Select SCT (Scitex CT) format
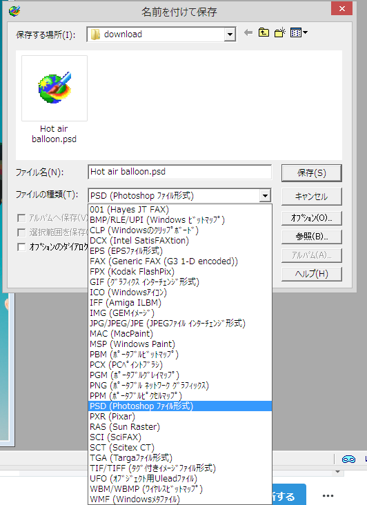 (x=180, y=447)
